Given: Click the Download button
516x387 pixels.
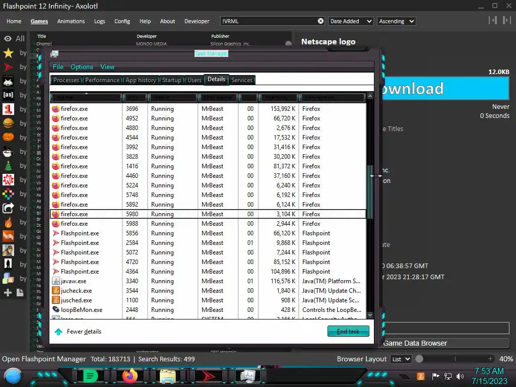Looking at the screenshot, I should [446, 88].
